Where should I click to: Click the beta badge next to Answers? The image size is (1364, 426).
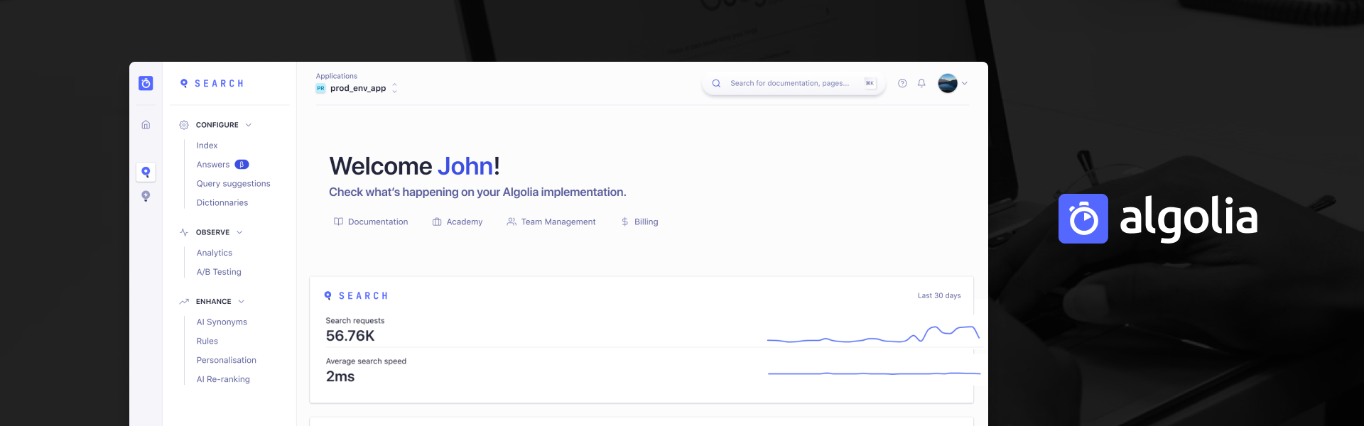[x=242, y=165]
